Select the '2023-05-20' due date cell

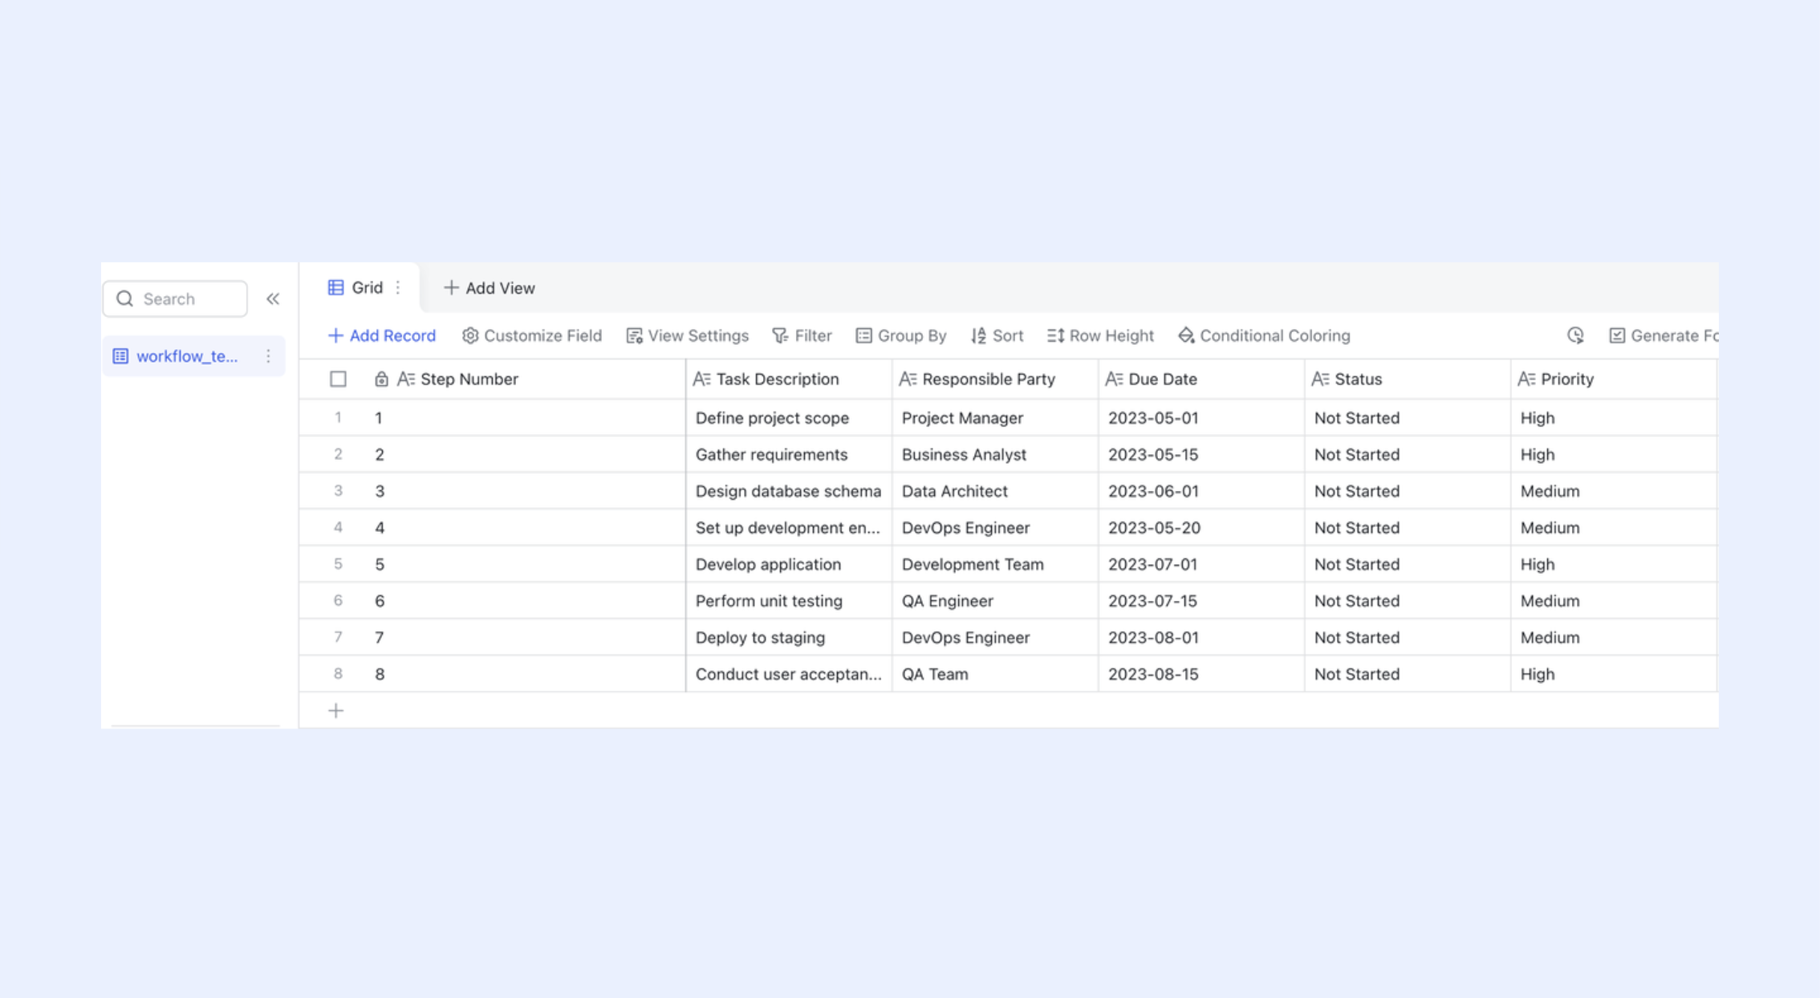coord(1201,528)
